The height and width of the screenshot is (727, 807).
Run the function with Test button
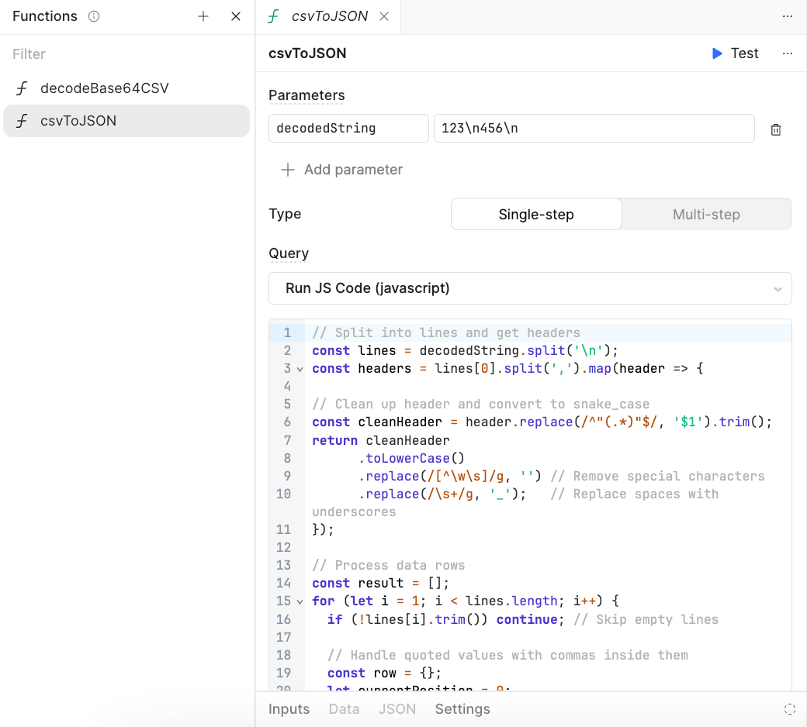[735, 53]
